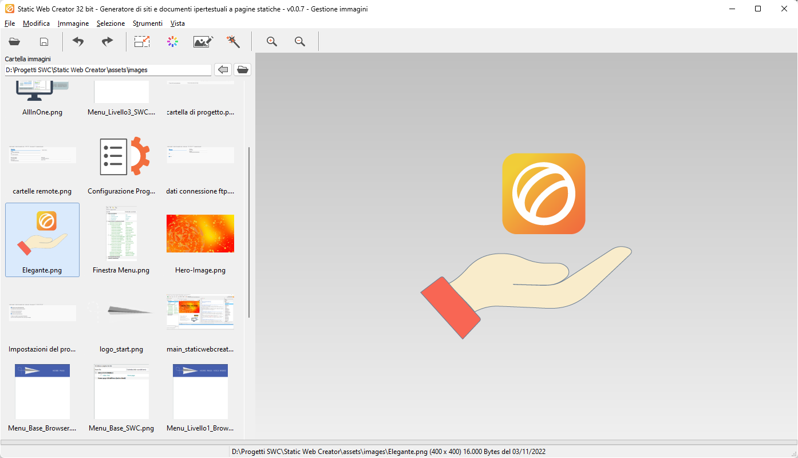This screenshot has height=458, width=798.
Task: Click the zoom out magnifier icon
Action: point(300,41)
